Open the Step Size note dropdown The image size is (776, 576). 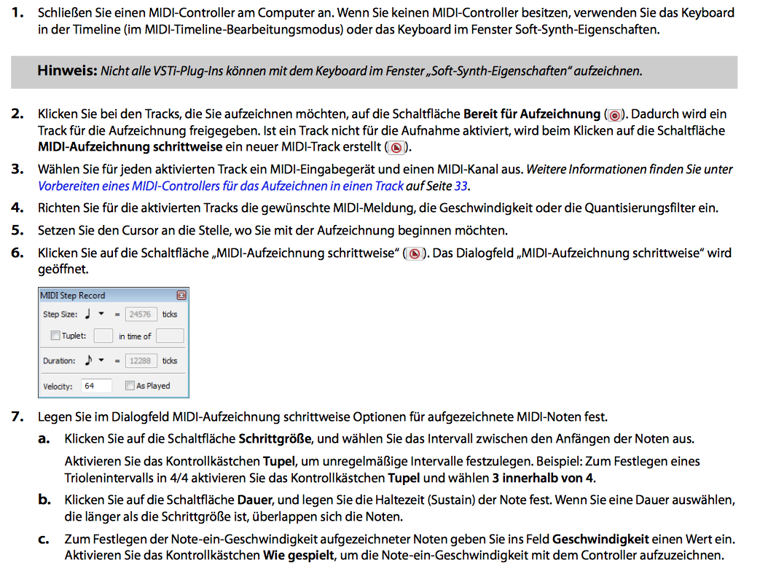pyautogui.click(x=101, y=313)
